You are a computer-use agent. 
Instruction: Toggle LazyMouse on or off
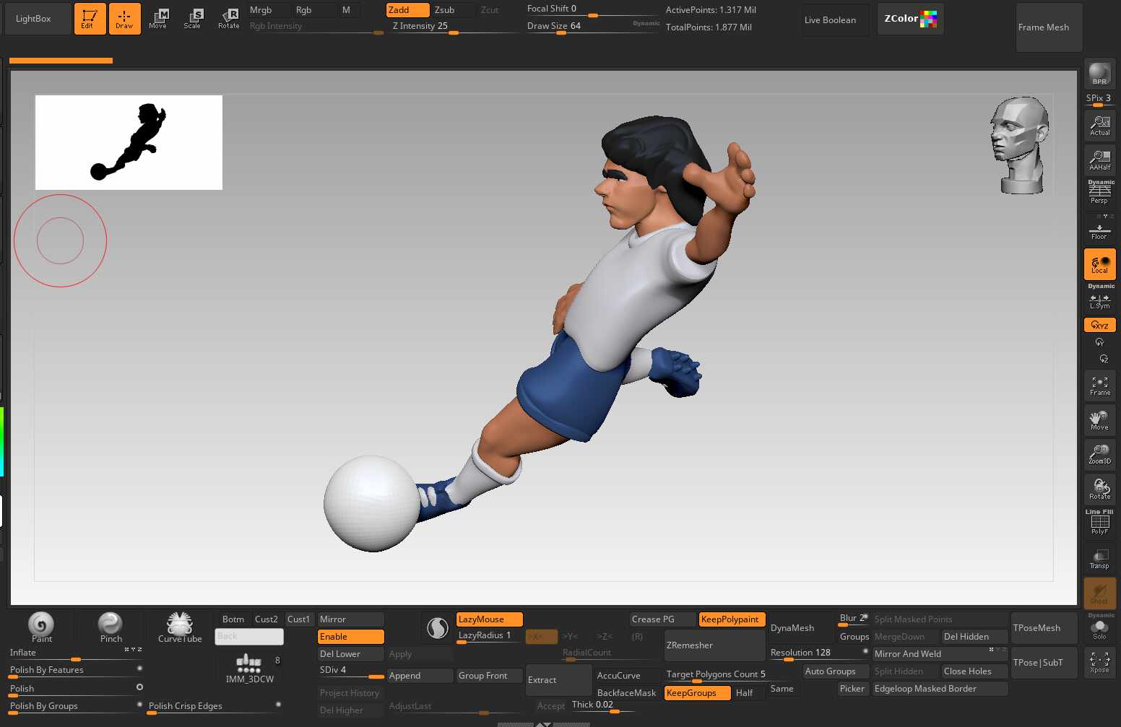click(x=489, y=619)
